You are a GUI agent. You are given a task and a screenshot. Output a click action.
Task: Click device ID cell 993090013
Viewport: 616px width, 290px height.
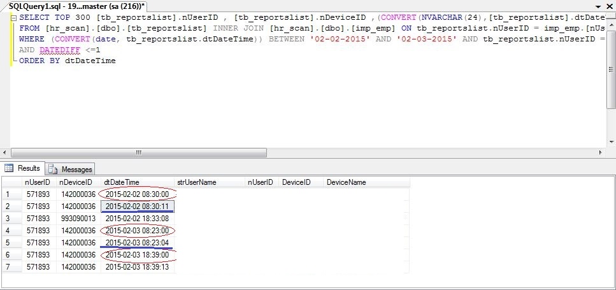coord(78,219)
